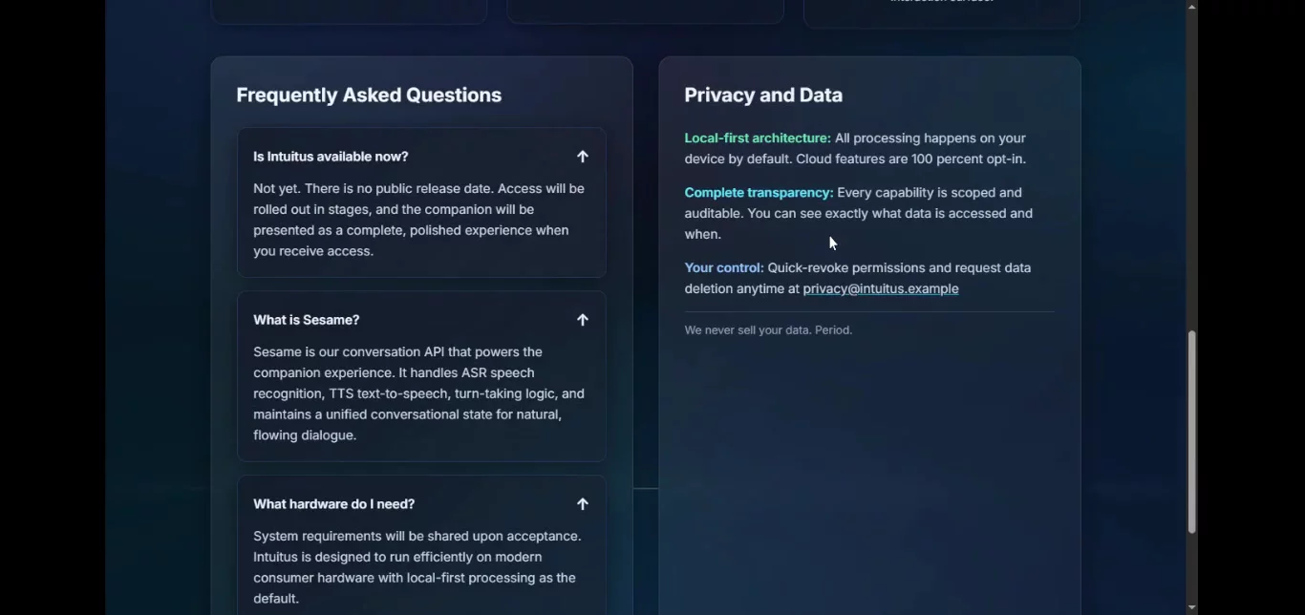
Task: Click the Sesame conversation API answer paragraph
Action: tap(418, 393)
